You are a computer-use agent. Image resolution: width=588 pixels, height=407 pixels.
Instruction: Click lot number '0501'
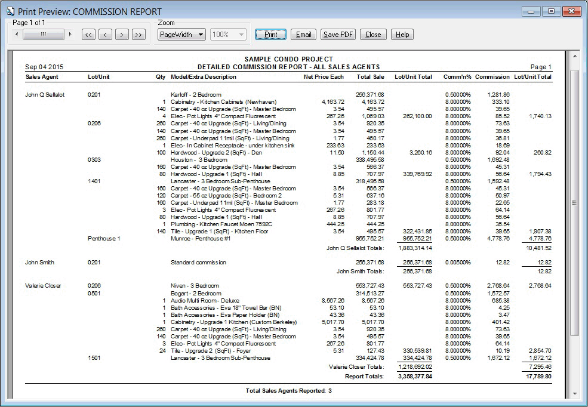[x=94, y=294]
